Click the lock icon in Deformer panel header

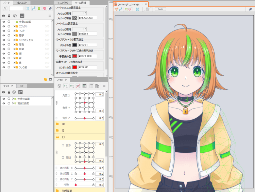pos(9,92)
